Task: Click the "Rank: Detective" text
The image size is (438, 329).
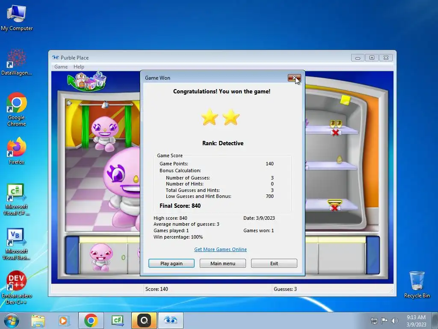Action: (222, 143)
